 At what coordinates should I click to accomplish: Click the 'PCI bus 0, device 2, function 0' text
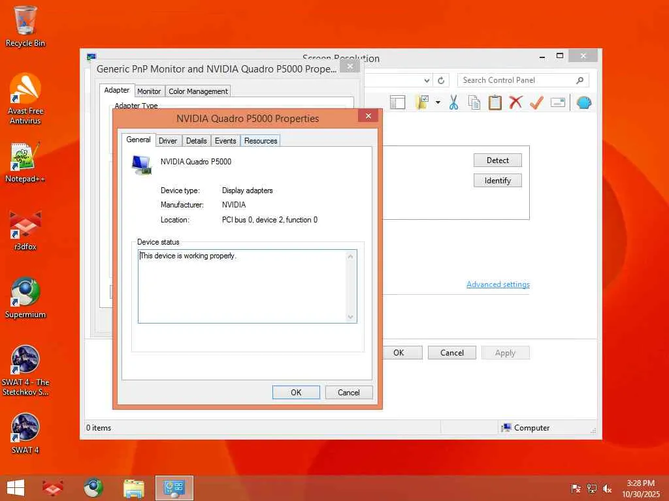[270, 220]
